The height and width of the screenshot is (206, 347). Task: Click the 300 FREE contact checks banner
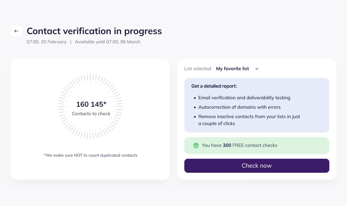[257, 145]
